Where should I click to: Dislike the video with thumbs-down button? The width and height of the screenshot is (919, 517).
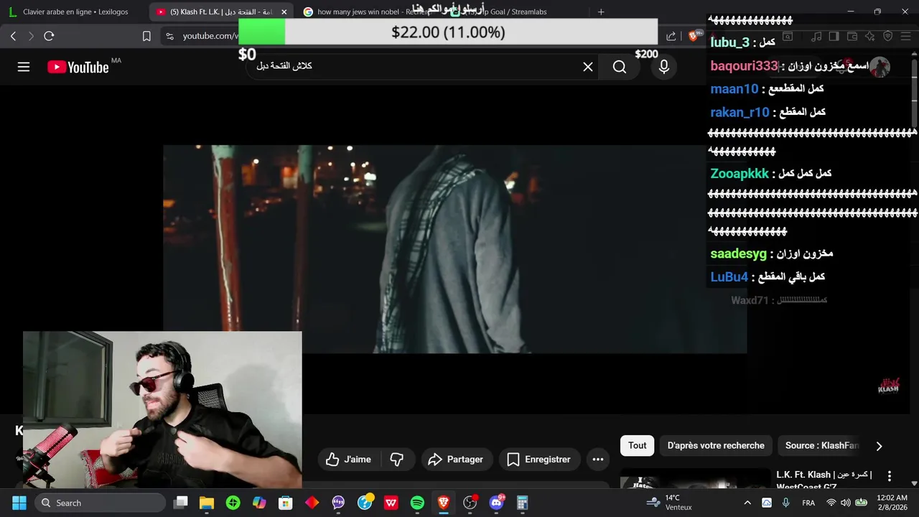pos(397,460)
